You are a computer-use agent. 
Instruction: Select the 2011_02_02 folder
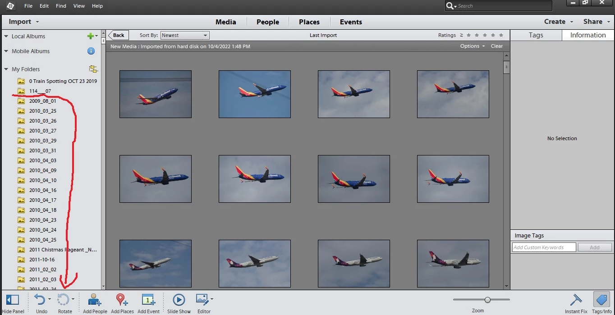point(43,269)
